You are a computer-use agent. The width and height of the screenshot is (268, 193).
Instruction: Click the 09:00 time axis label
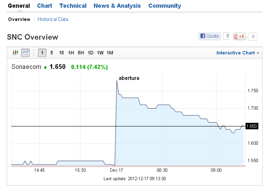216,170
